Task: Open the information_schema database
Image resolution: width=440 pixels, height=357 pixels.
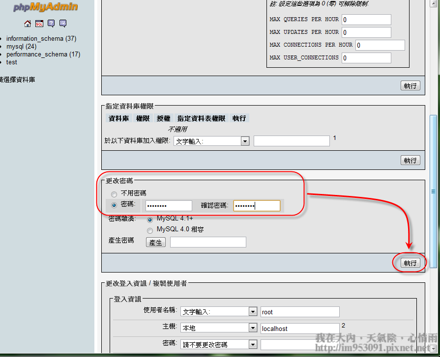Action: click(34, 39)
